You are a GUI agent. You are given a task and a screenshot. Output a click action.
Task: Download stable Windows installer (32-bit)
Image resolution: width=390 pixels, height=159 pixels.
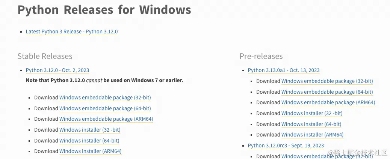pyautogui.click(x=90, y=130)
